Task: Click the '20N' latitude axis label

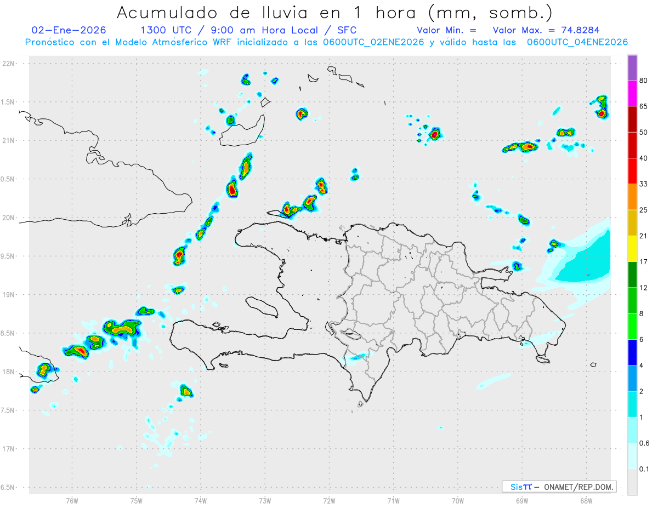Action: (9, 218)
